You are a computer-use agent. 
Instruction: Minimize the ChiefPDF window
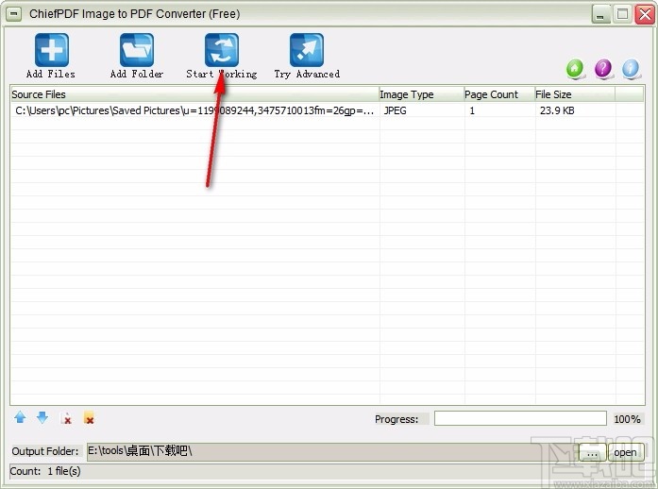point(600,15)
